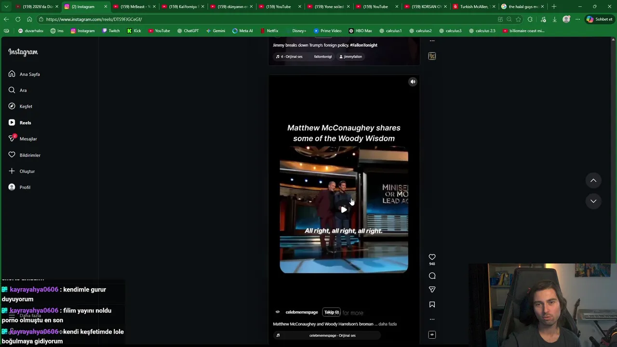Image resolution: width=617 pixels, height=347 pixels.
Task: Open Meta AI bookmark
Action: point(242,31)
